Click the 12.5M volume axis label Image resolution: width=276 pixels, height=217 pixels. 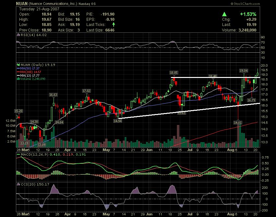(10, 121)
